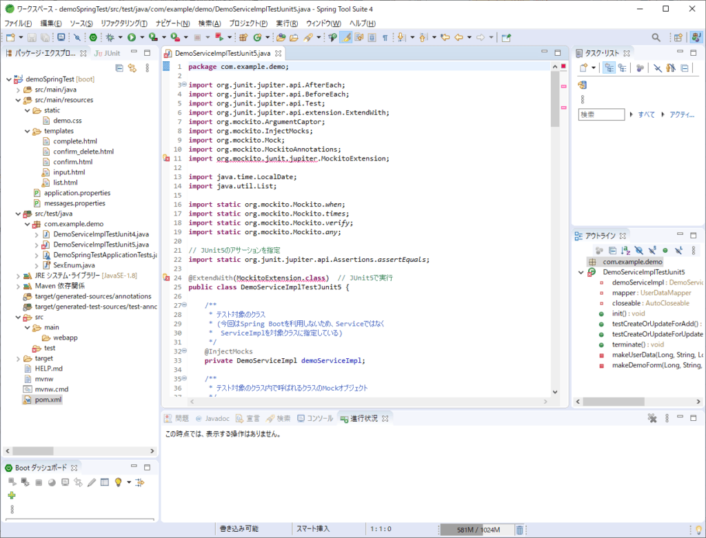The image size is (706, 538).
Task: Switch to the Javadoc tab
Action: pyautogui.click(x=212, y=418)
